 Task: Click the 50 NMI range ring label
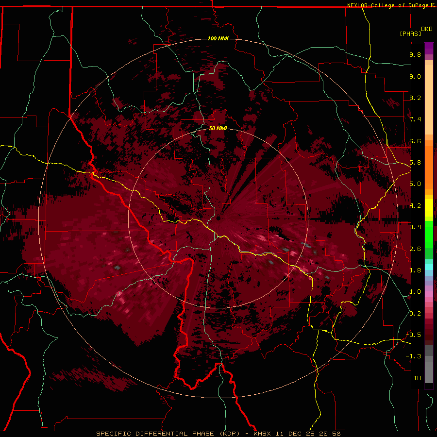[x=218, y=128]
